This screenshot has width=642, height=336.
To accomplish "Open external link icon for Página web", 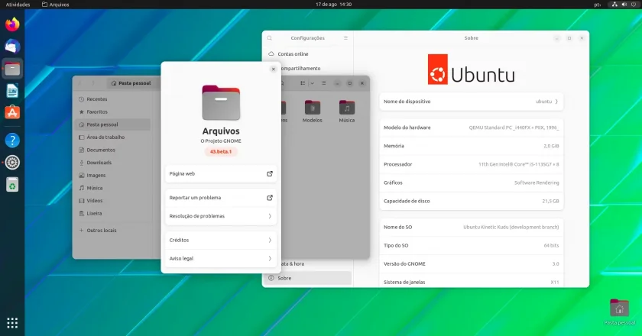I will click(269, 173).
